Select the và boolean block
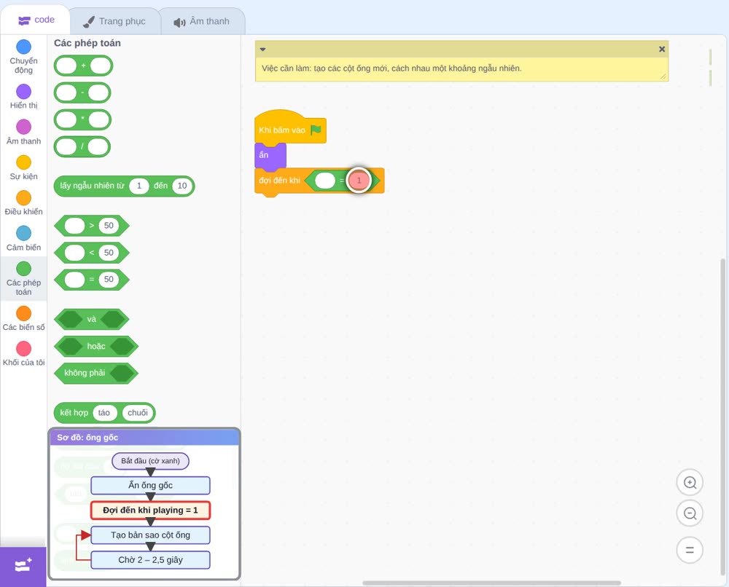 click(x=92, y=319)
